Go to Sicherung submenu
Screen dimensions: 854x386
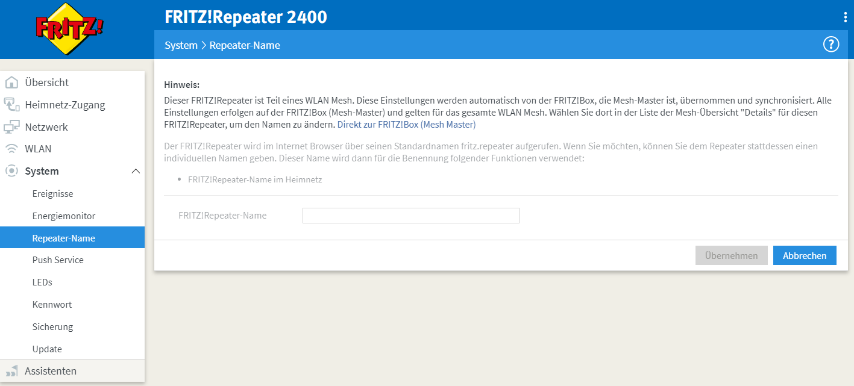point(72,327)
